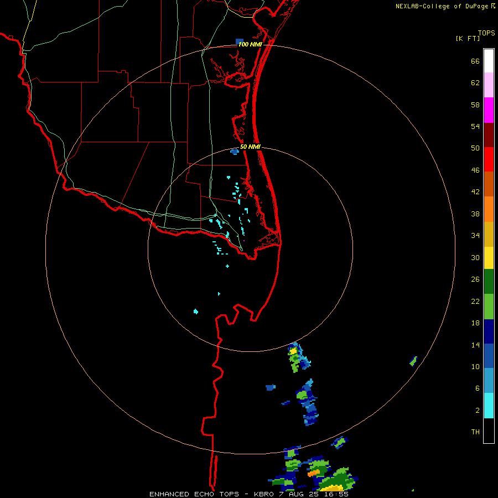Click the legend value 66
This screenshot has width=498, height=498.
(x=475, y=61)
